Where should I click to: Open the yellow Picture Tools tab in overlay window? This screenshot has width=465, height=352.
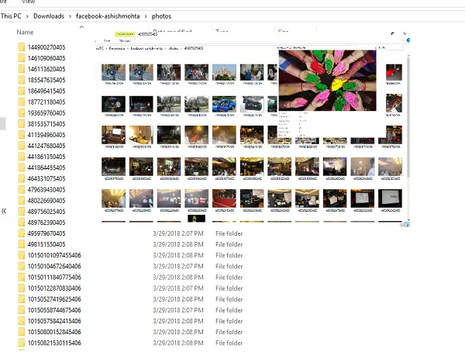[x=125, y=34]
